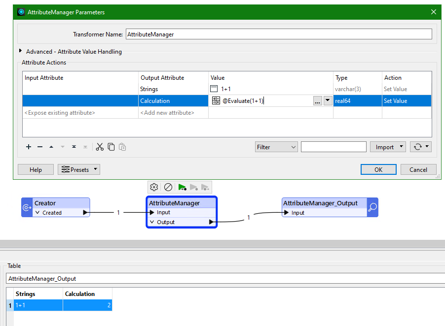
Task: Click the third grey run icon
Action: [x=205, y=187]
